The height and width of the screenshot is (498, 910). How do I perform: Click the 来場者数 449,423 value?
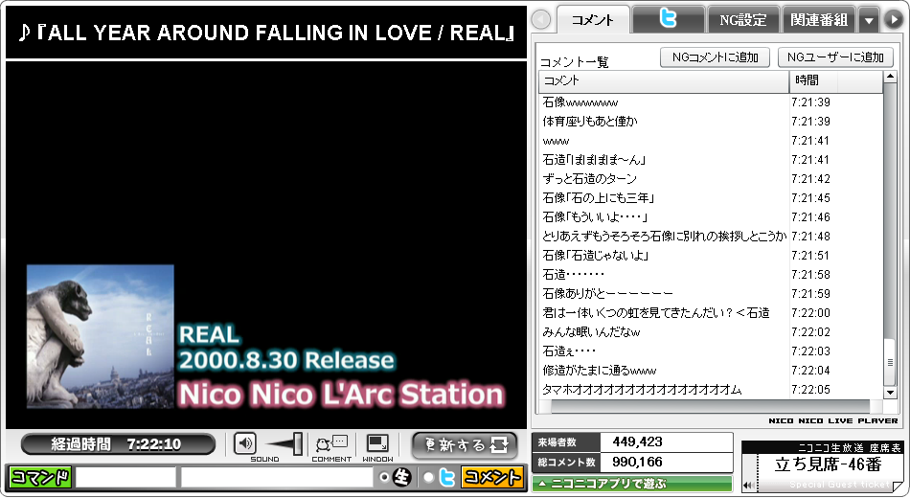click(637, 441)
